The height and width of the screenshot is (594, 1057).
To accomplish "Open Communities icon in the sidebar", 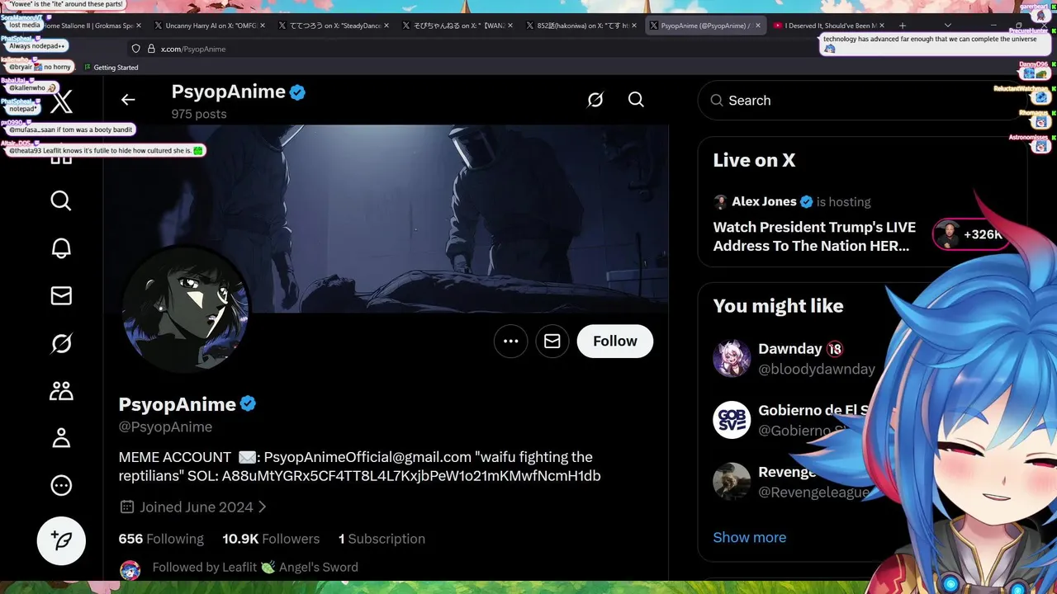I will coord(61,390).
